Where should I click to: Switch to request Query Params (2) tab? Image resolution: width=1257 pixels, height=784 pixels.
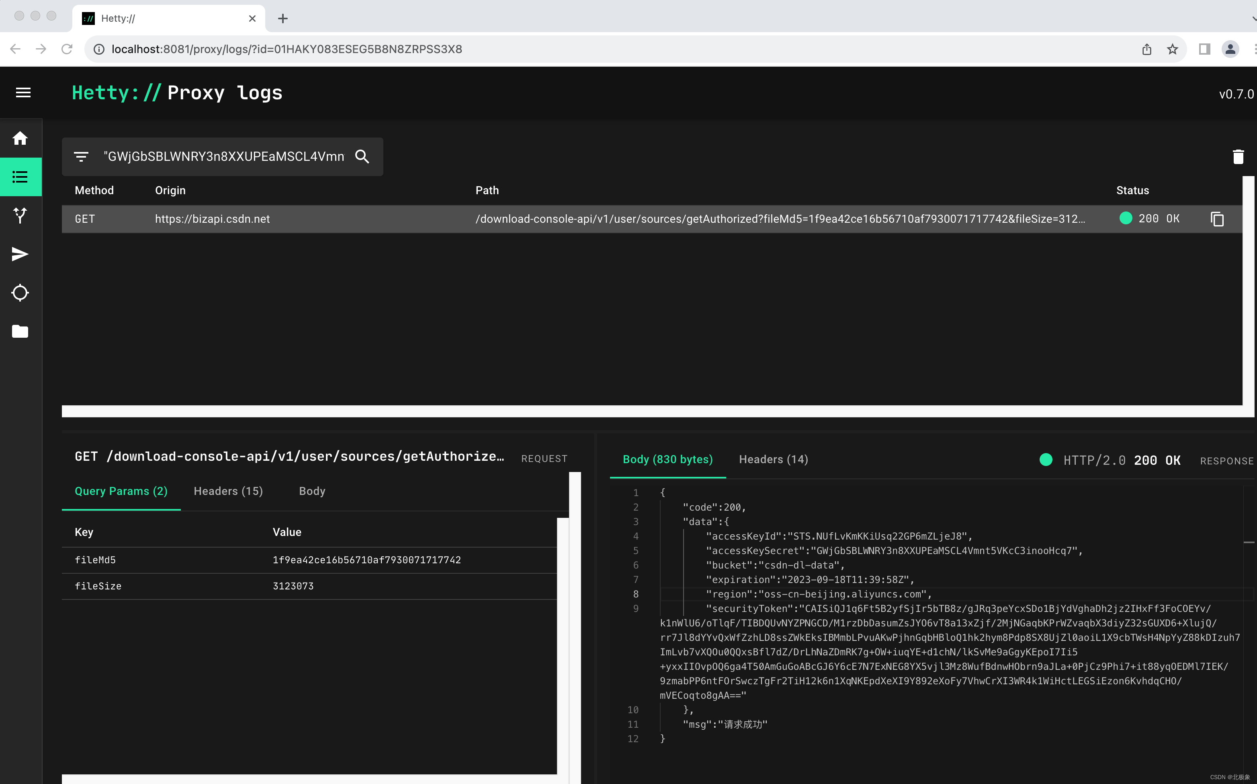[121, 491]
